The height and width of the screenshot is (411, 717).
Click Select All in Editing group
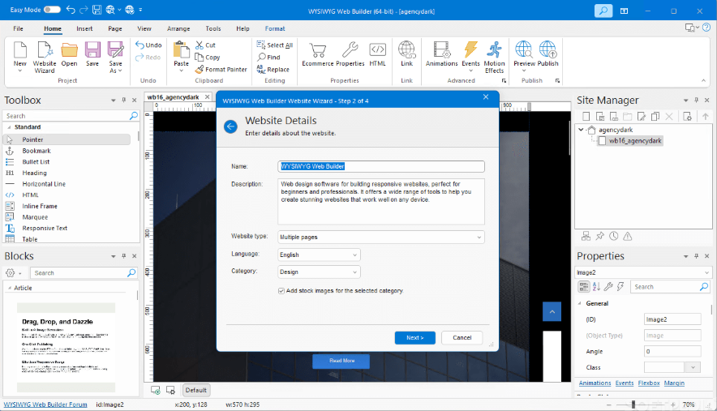275,45
